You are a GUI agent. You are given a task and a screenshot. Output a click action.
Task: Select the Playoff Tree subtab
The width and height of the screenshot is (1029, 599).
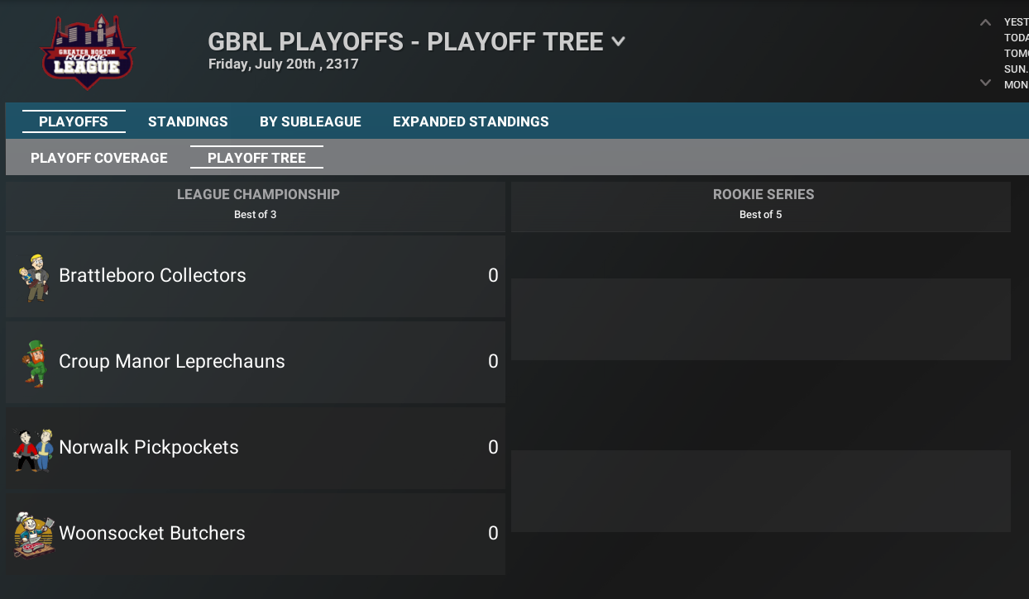tap(256, 158)
